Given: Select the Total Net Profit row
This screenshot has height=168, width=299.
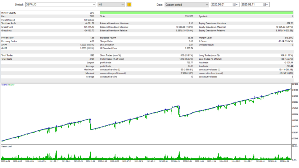Looking at the screenshot, I should [48, 23].
